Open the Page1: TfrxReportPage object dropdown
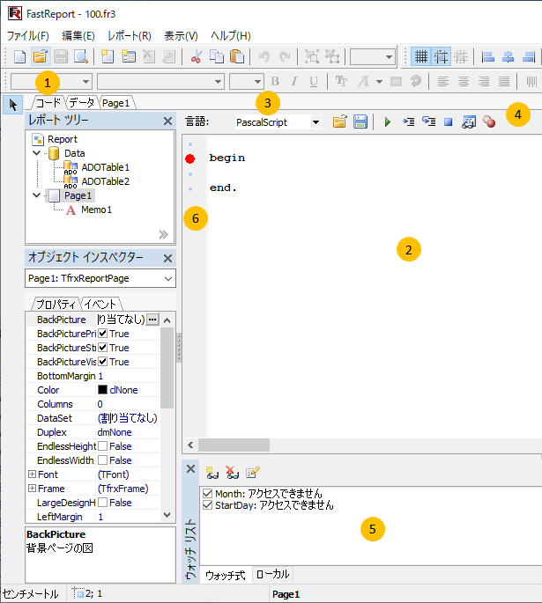The width and height of the screenshot is (542, 603). [x=168, y=278]
